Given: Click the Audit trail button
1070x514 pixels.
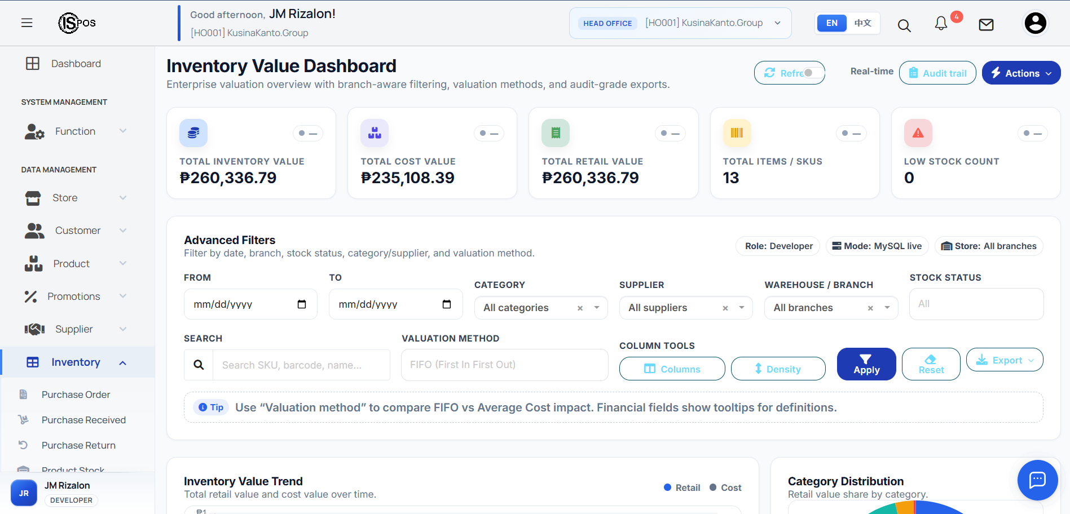Looking at the screenshot, I should tap(937, 73).
